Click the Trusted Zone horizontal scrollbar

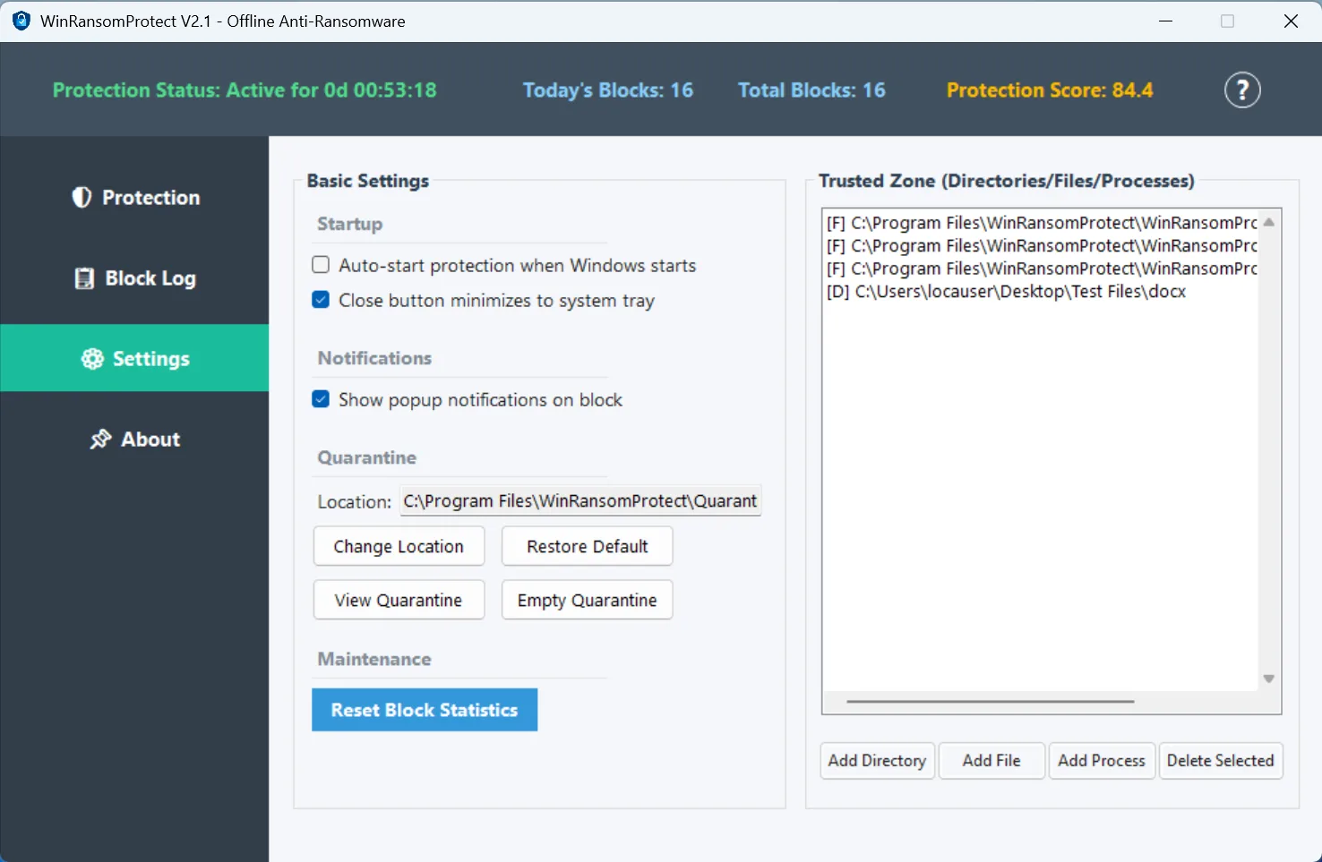[x=991, y=702]
